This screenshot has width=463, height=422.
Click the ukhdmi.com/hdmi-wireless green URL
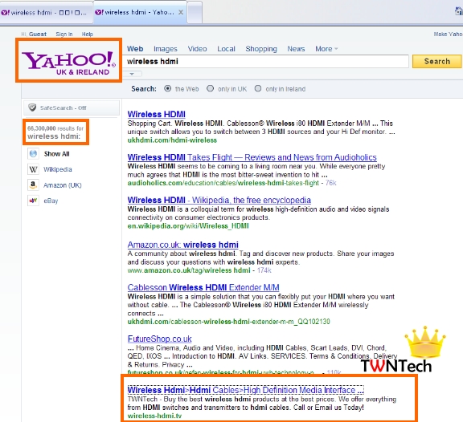(x=172, y=140)
